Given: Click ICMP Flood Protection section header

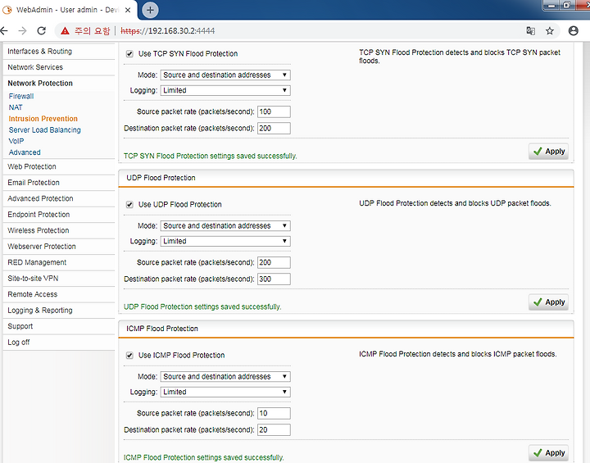Looking at the screenshot, I should (x=346, y=329).
